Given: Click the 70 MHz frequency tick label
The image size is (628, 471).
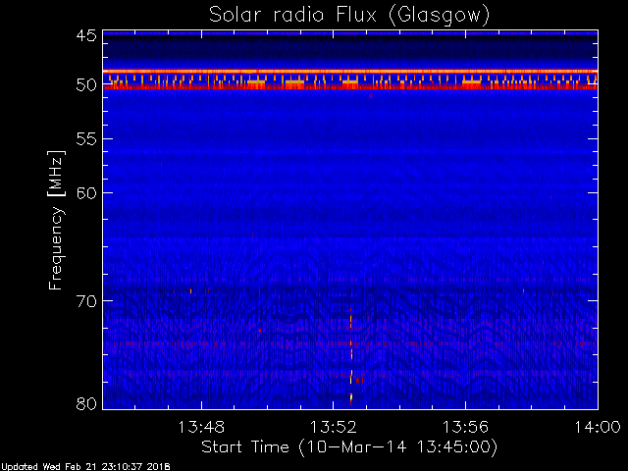Looking at the screenshot, I should tap(86, 301).
